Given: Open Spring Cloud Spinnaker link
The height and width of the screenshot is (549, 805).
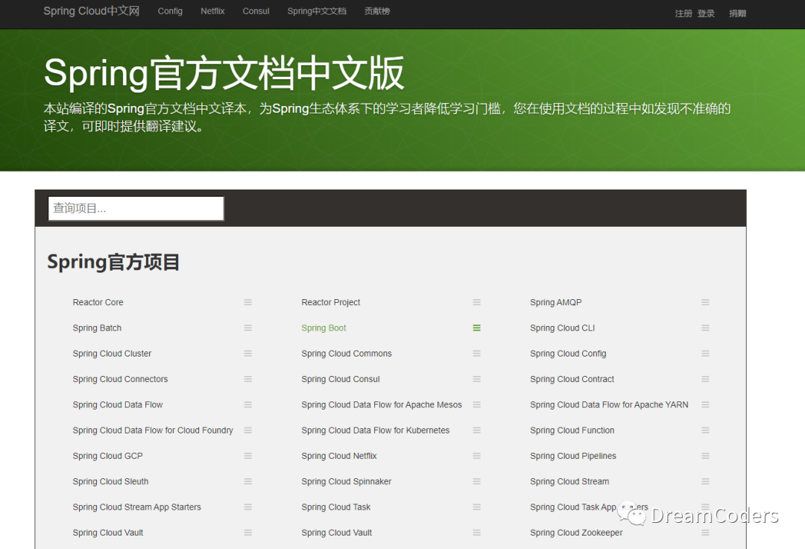Looking at the screenshot, I should coord(346,482).
